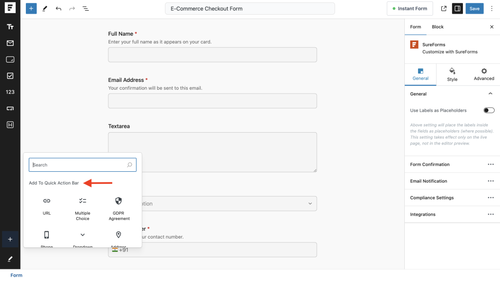This screenshot has width=500, height=281.
Task: Click the number field 123 icon in sidebar
Action: click(10, 92)
